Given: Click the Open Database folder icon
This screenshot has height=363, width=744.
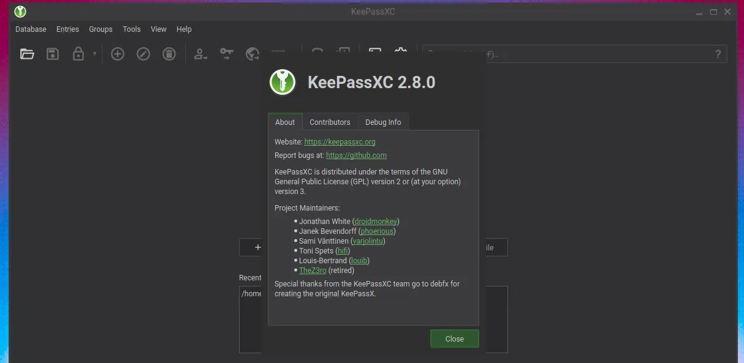Looking at the screenshot, I should pos(27,54).
